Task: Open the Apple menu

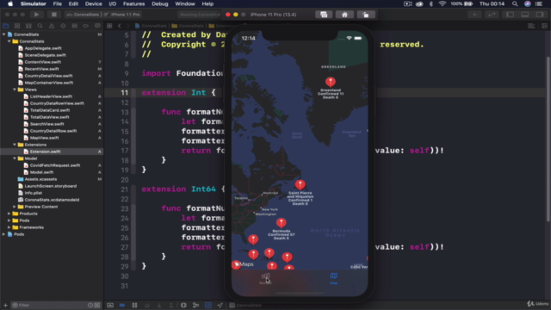Action: (10, 3)
